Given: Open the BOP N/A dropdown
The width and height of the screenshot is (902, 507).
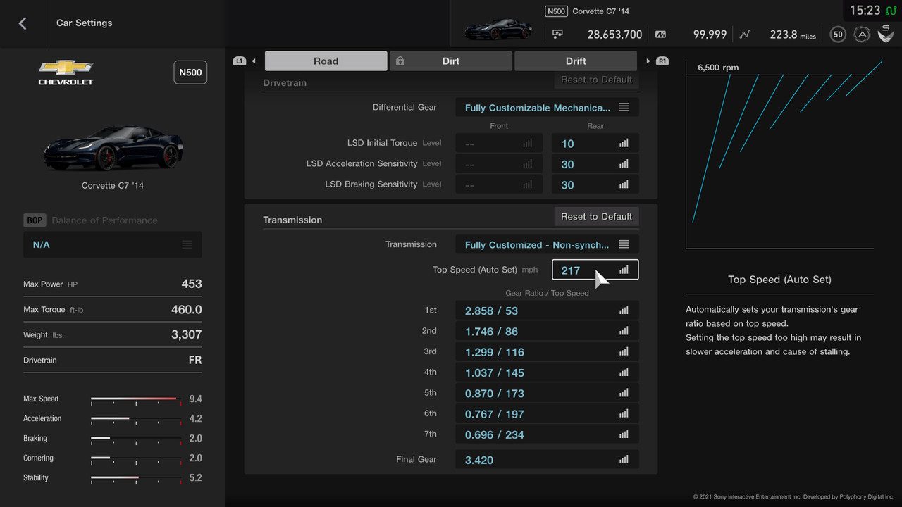Looking at the screenshot, I should 113,244.
